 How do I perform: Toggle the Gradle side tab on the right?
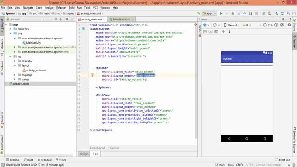(x=295, y=25)
